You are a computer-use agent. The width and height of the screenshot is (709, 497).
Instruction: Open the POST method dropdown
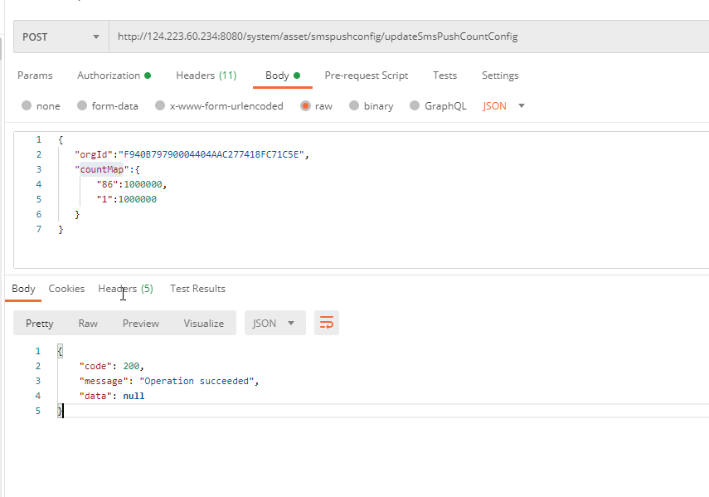coord(61,37)
